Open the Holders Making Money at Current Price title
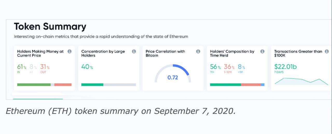 [x=40, y=53]
